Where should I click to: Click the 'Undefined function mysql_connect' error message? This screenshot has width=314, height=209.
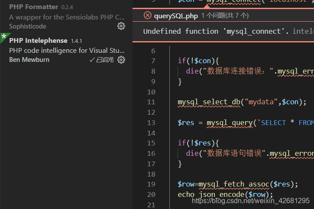pyautogui.click(x=216, y=32)
